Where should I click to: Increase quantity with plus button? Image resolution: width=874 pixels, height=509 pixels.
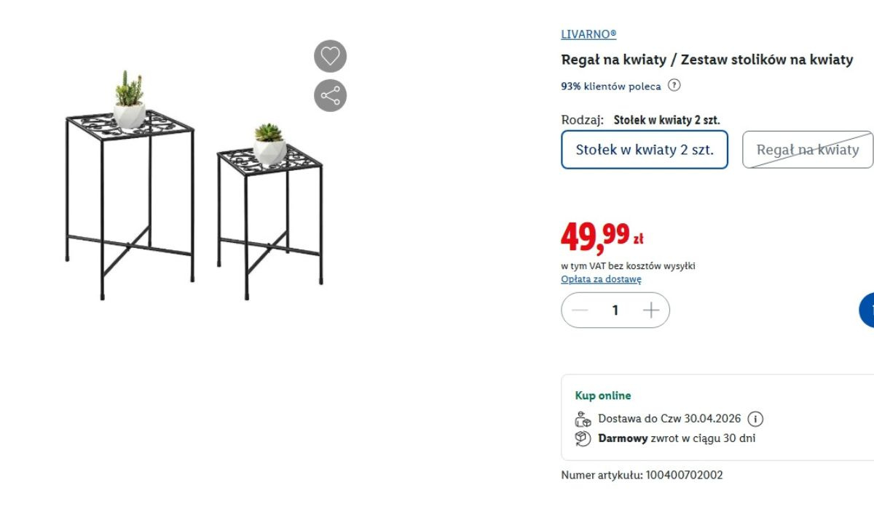click(x=651, y=310)
